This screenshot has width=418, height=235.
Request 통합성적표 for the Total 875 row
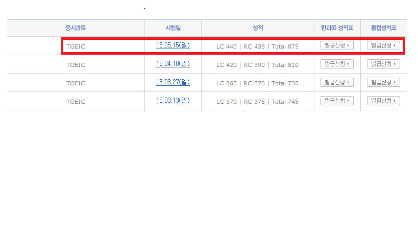(x=383, y=45)
